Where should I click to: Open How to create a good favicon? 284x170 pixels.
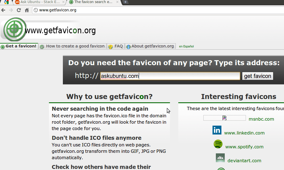coord(72,46)
